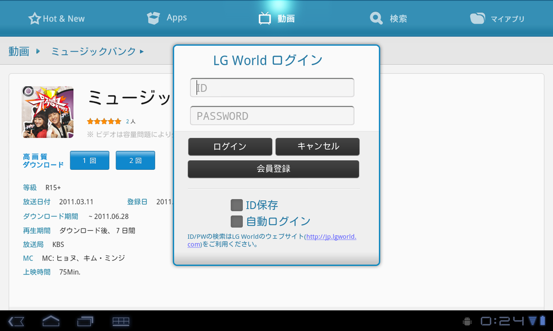This screenshot has width=553, height=331.
Task: Download episode 1回 in high quality
Action: 90,160
